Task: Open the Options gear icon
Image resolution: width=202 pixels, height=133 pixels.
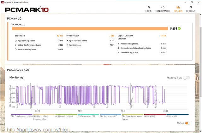Action: pyautogui.click(x=191, y=7)
